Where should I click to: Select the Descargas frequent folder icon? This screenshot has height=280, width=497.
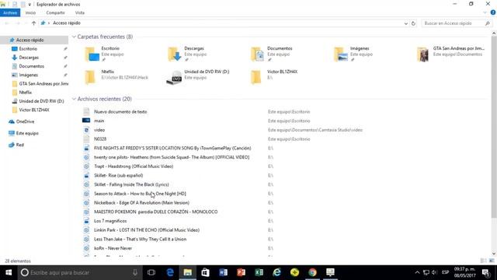[x=175, y=54]
